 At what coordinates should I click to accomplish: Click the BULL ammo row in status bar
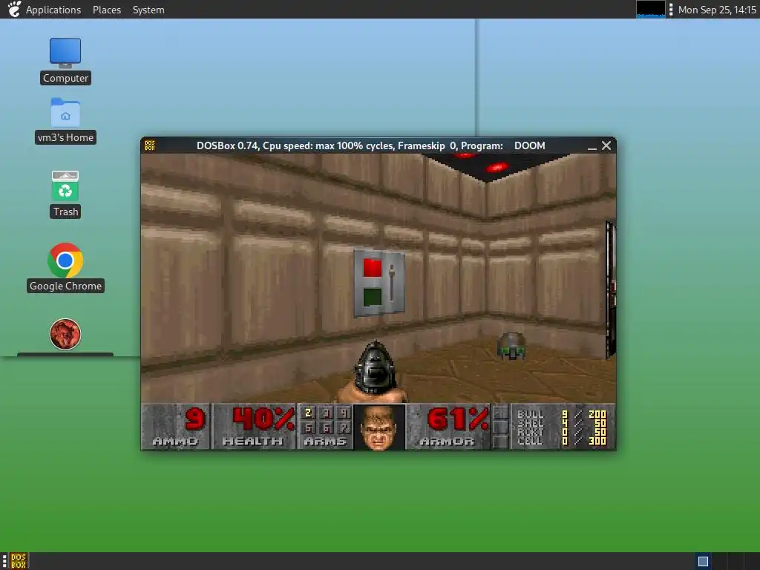[x=562, y=414]
